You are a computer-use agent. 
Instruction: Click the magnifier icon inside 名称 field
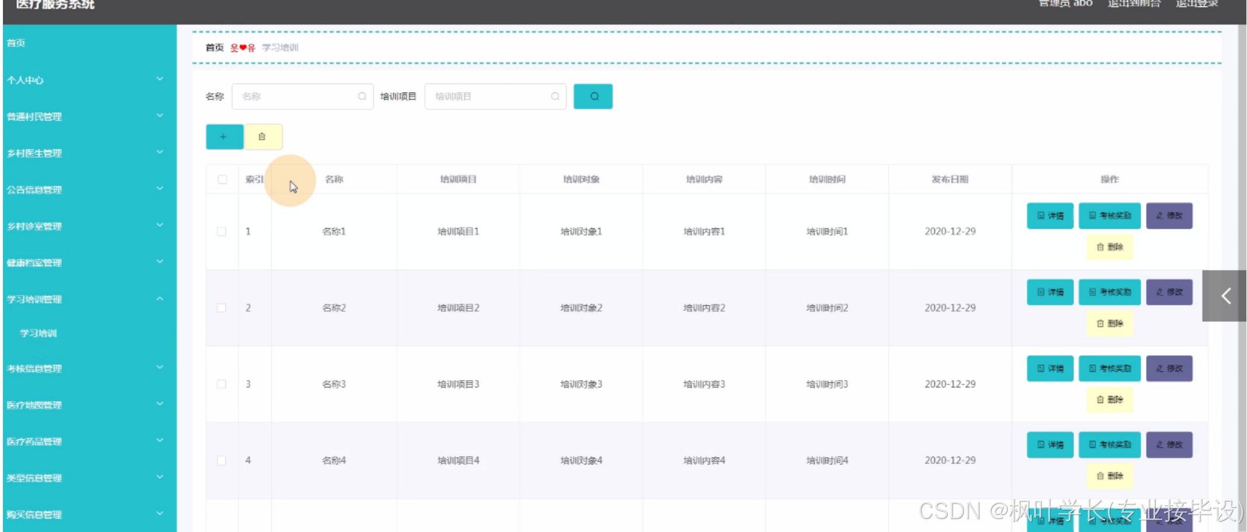pyautogui.click(x=362, y=96)
